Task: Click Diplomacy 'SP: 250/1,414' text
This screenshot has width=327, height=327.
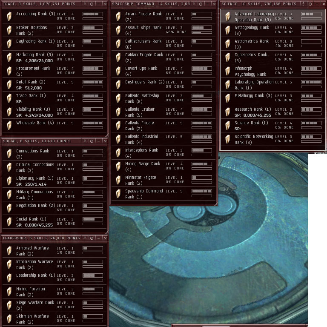Action: [31, 184]
